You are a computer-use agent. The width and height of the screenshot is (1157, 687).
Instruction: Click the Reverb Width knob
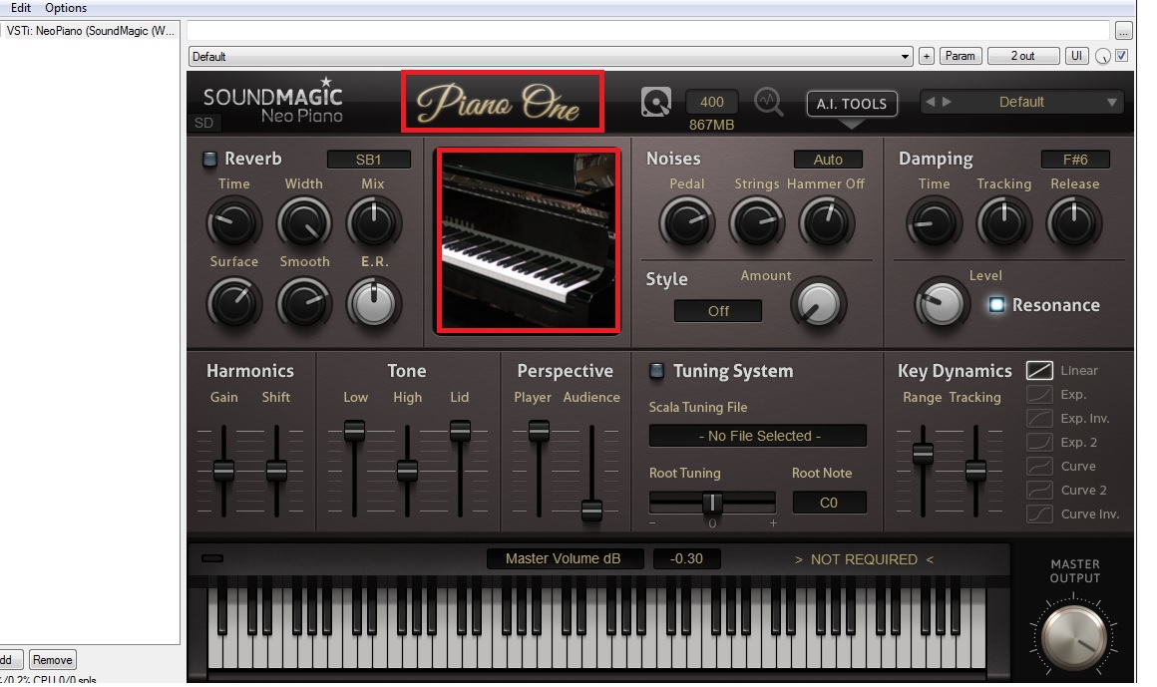click(303, 223)
